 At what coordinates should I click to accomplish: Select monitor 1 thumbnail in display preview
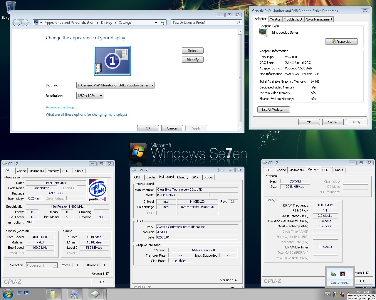pos(112,61)
